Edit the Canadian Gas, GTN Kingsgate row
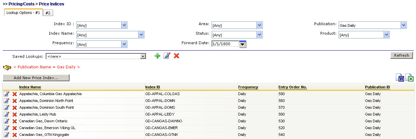 click(x=6, y=135)
